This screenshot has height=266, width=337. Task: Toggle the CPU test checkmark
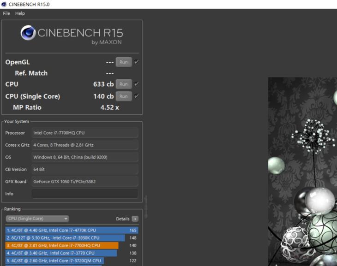coord(137,84)
